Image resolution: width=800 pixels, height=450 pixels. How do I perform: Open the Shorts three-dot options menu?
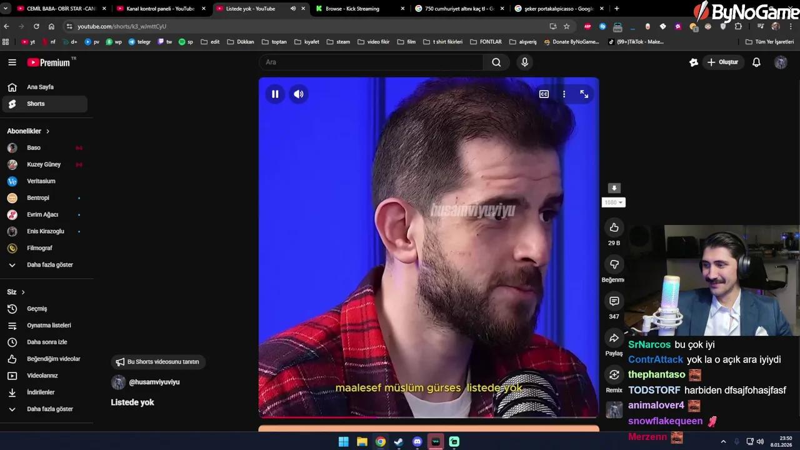click(x=564, y=94)
